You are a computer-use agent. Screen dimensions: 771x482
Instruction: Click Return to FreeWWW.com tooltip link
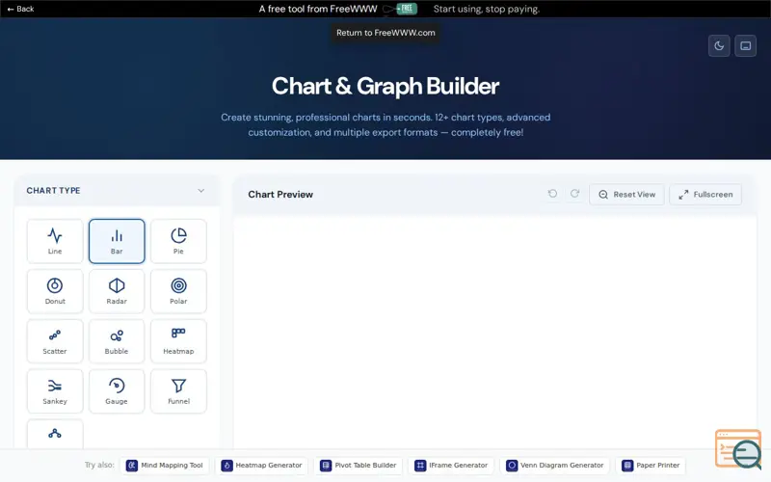point(385,33)
